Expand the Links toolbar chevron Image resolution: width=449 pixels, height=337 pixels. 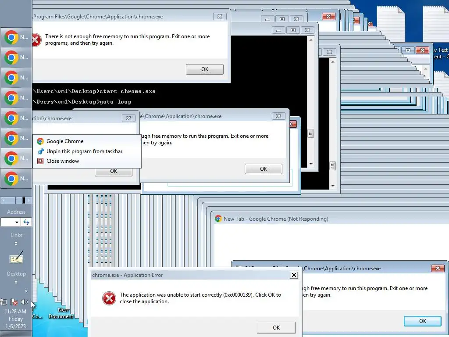pyautogui.click(x=16, y=244)
